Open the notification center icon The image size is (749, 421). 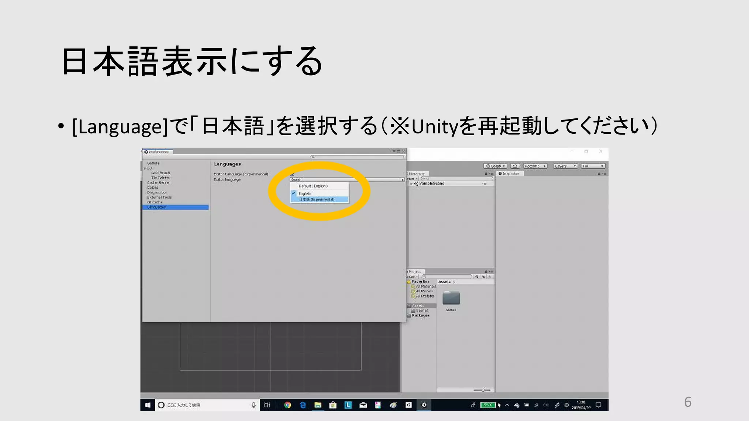coord(598,405)
